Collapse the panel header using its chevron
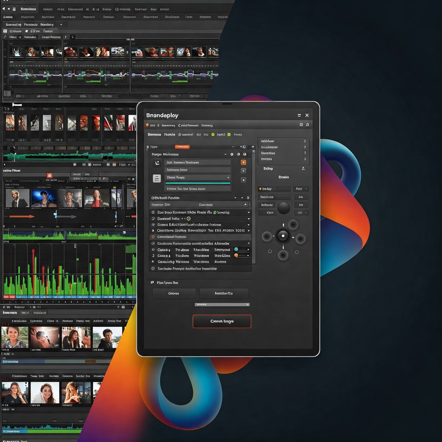The image size is (442, 442). click(225, 154)
